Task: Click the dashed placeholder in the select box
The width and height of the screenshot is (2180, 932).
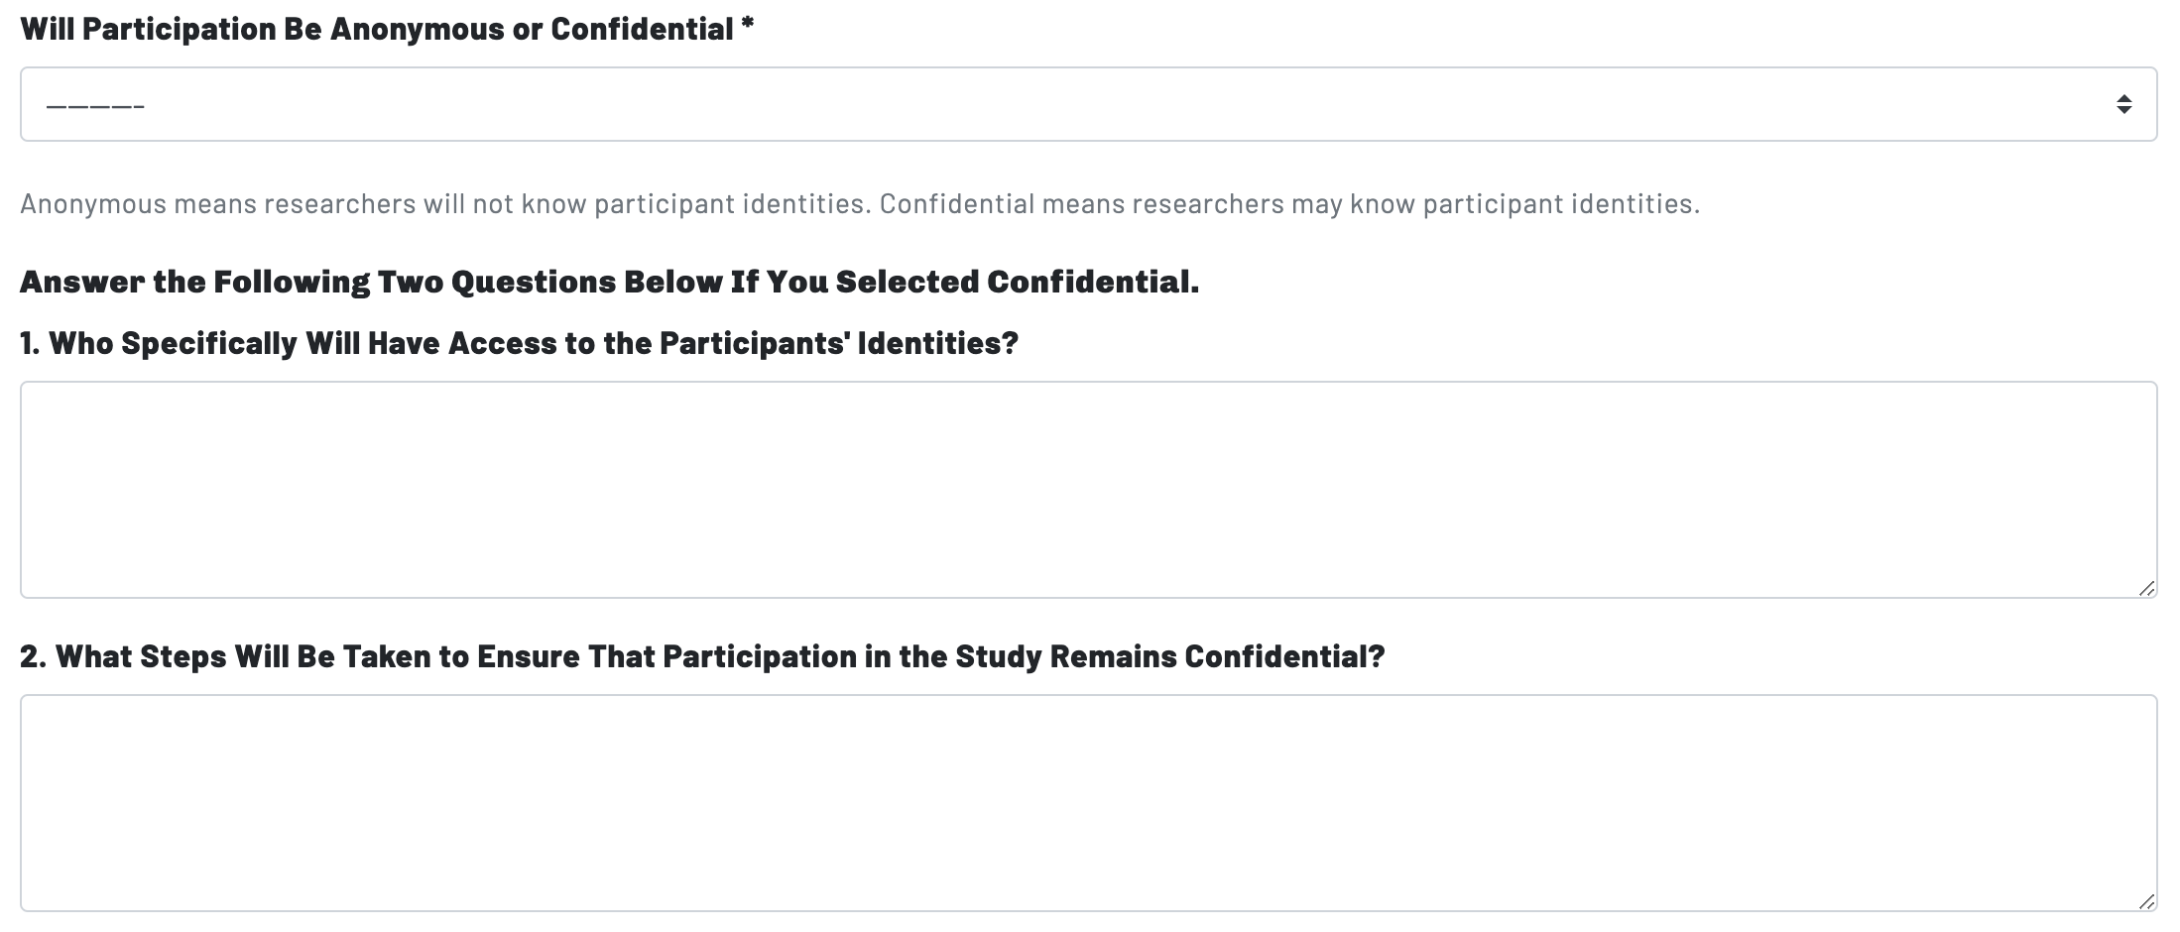Action: pos(95,105)
